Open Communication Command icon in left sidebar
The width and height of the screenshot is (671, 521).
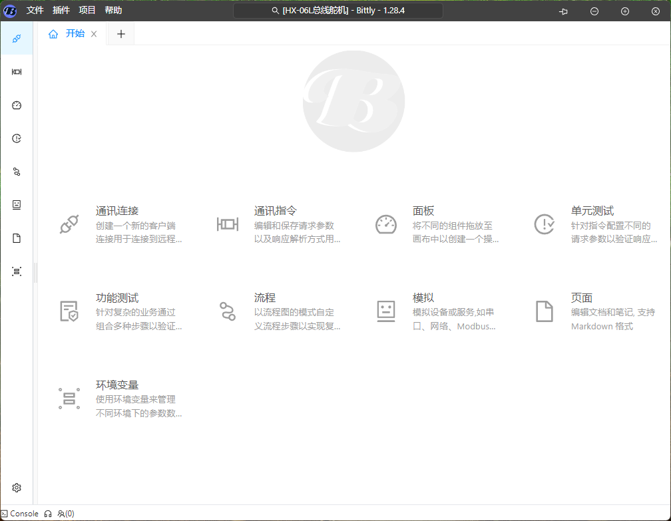click(17, 72)
